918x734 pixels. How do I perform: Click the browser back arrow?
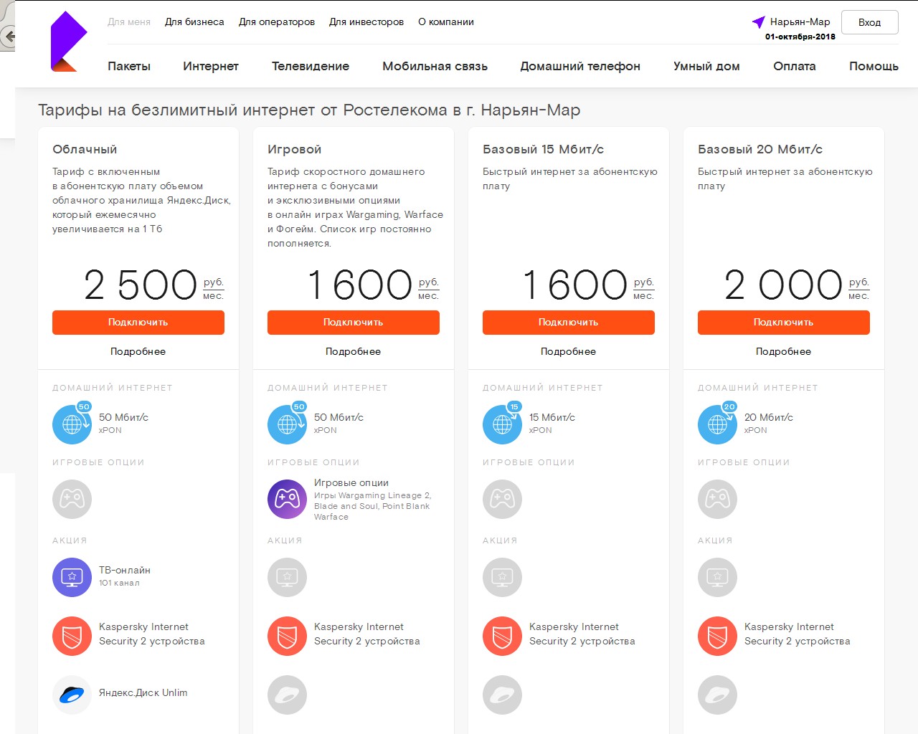9,36
